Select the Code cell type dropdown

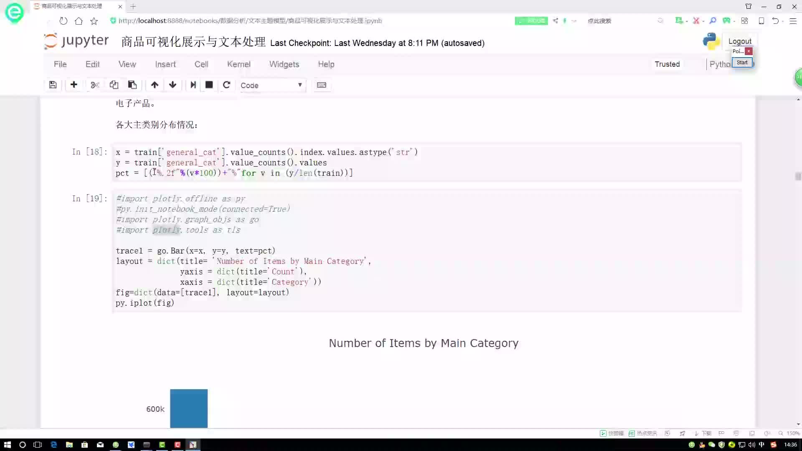(x=272, y=85)
